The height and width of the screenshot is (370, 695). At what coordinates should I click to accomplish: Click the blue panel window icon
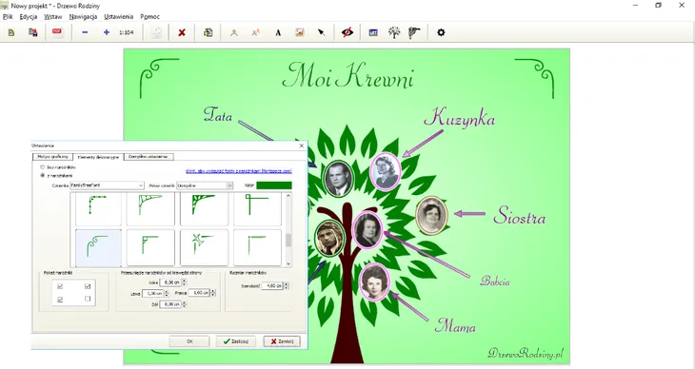point(373,32)
